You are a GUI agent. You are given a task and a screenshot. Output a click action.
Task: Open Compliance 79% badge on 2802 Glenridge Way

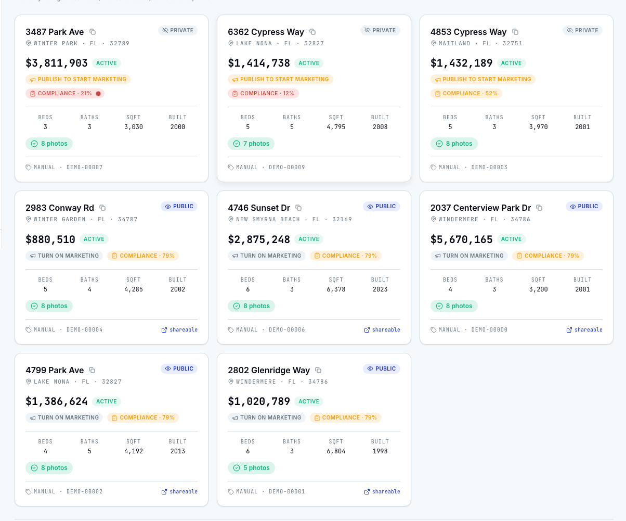coord(346,417)
